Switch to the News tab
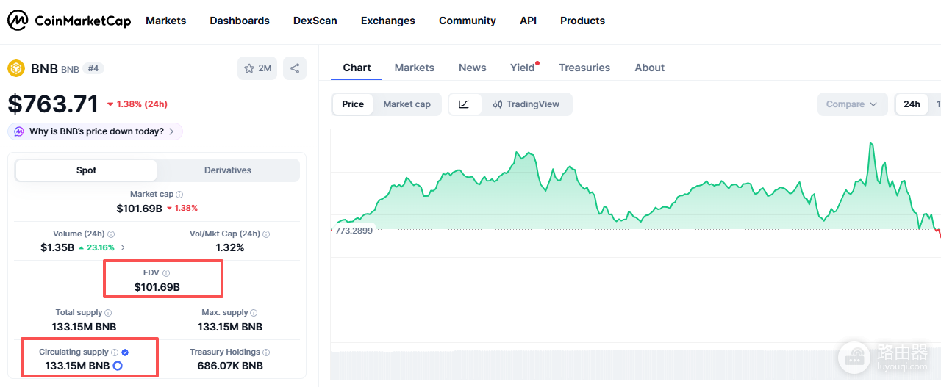This screenshot has height=387, width=941. point(473,68)
